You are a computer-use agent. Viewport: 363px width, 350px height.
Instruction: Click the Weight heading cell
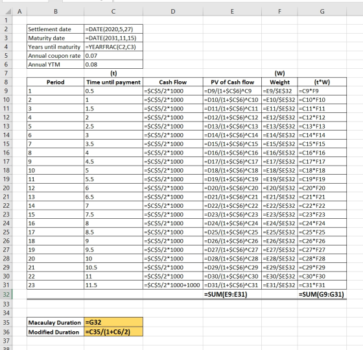(x=279, y=82)
